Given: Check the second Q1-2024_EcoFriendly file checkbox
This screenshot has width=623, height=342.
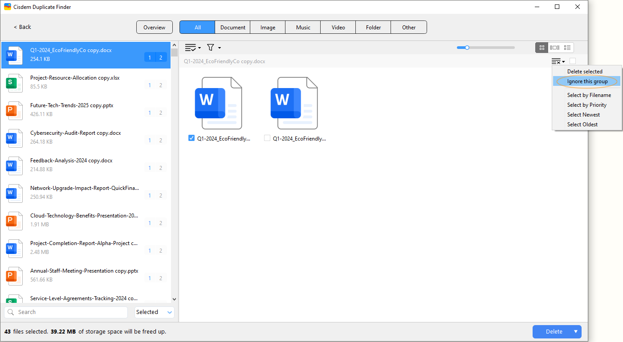Looking at the screenshot, I should tap(267, 138).
